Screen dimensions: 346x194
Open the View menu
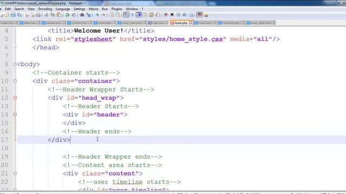[x=31, y=9]
